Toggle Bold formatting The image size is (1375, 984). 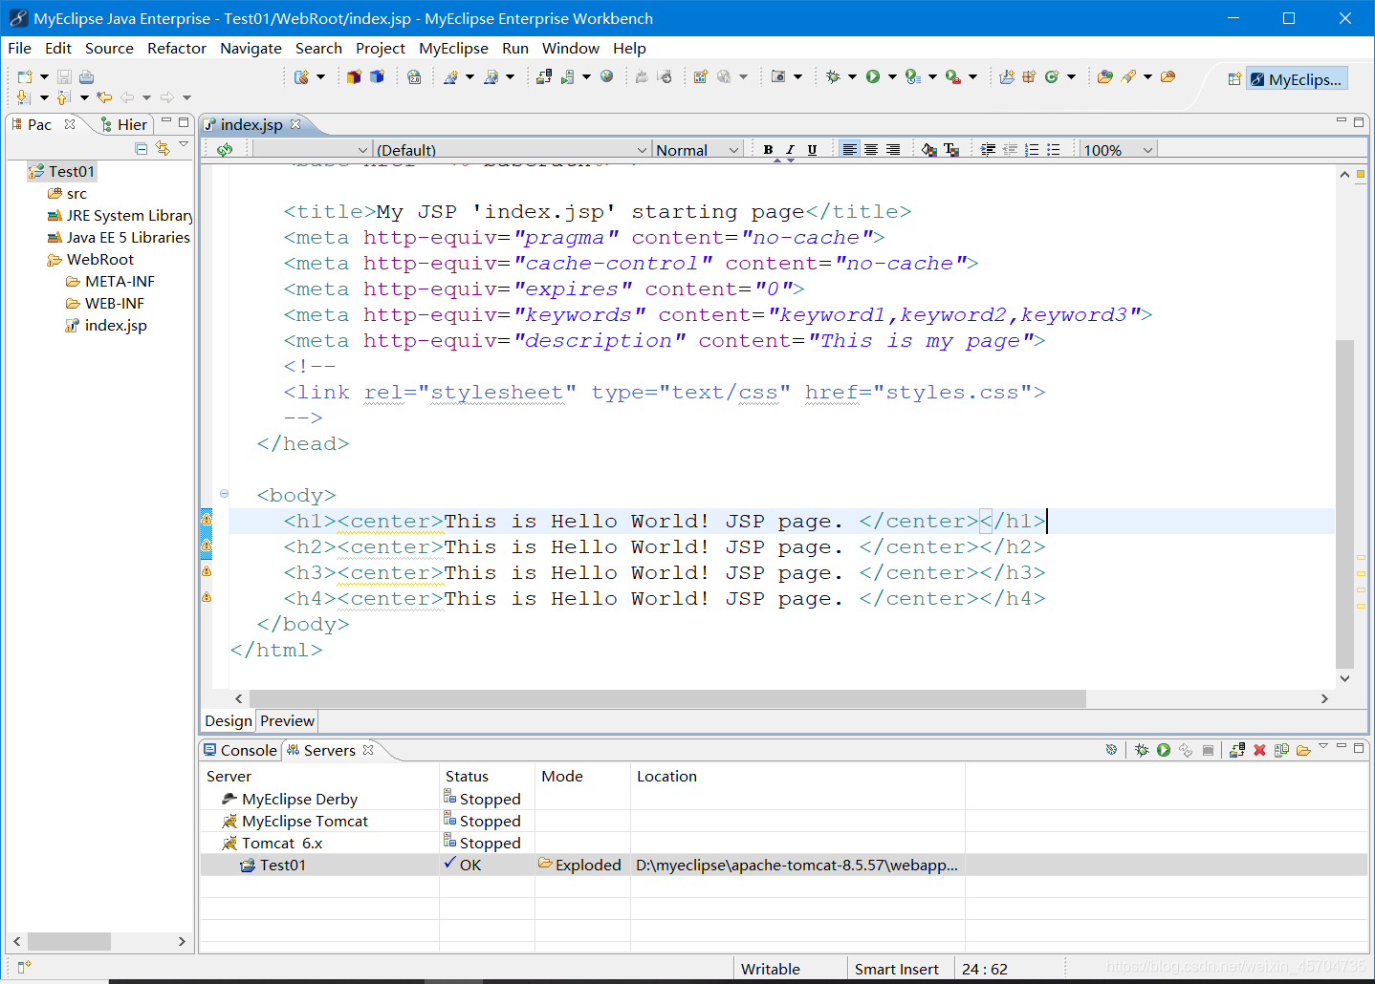click(768, 149)
